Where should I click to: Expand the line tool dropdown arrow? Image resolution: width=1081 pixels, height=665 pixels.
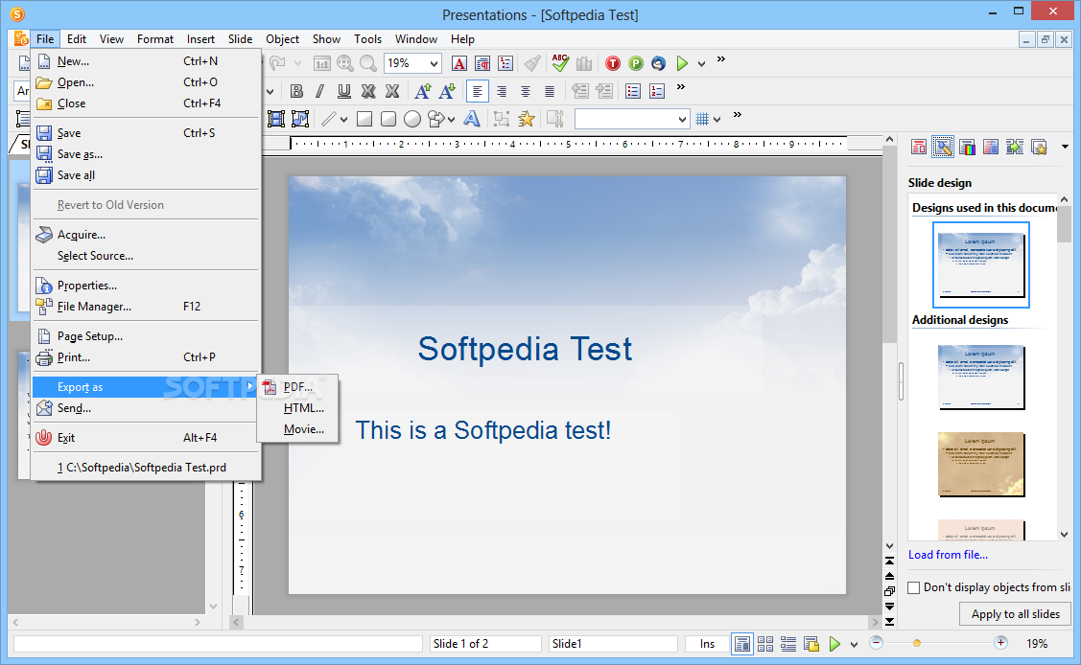pyautogui.click(x=343, y=120)
